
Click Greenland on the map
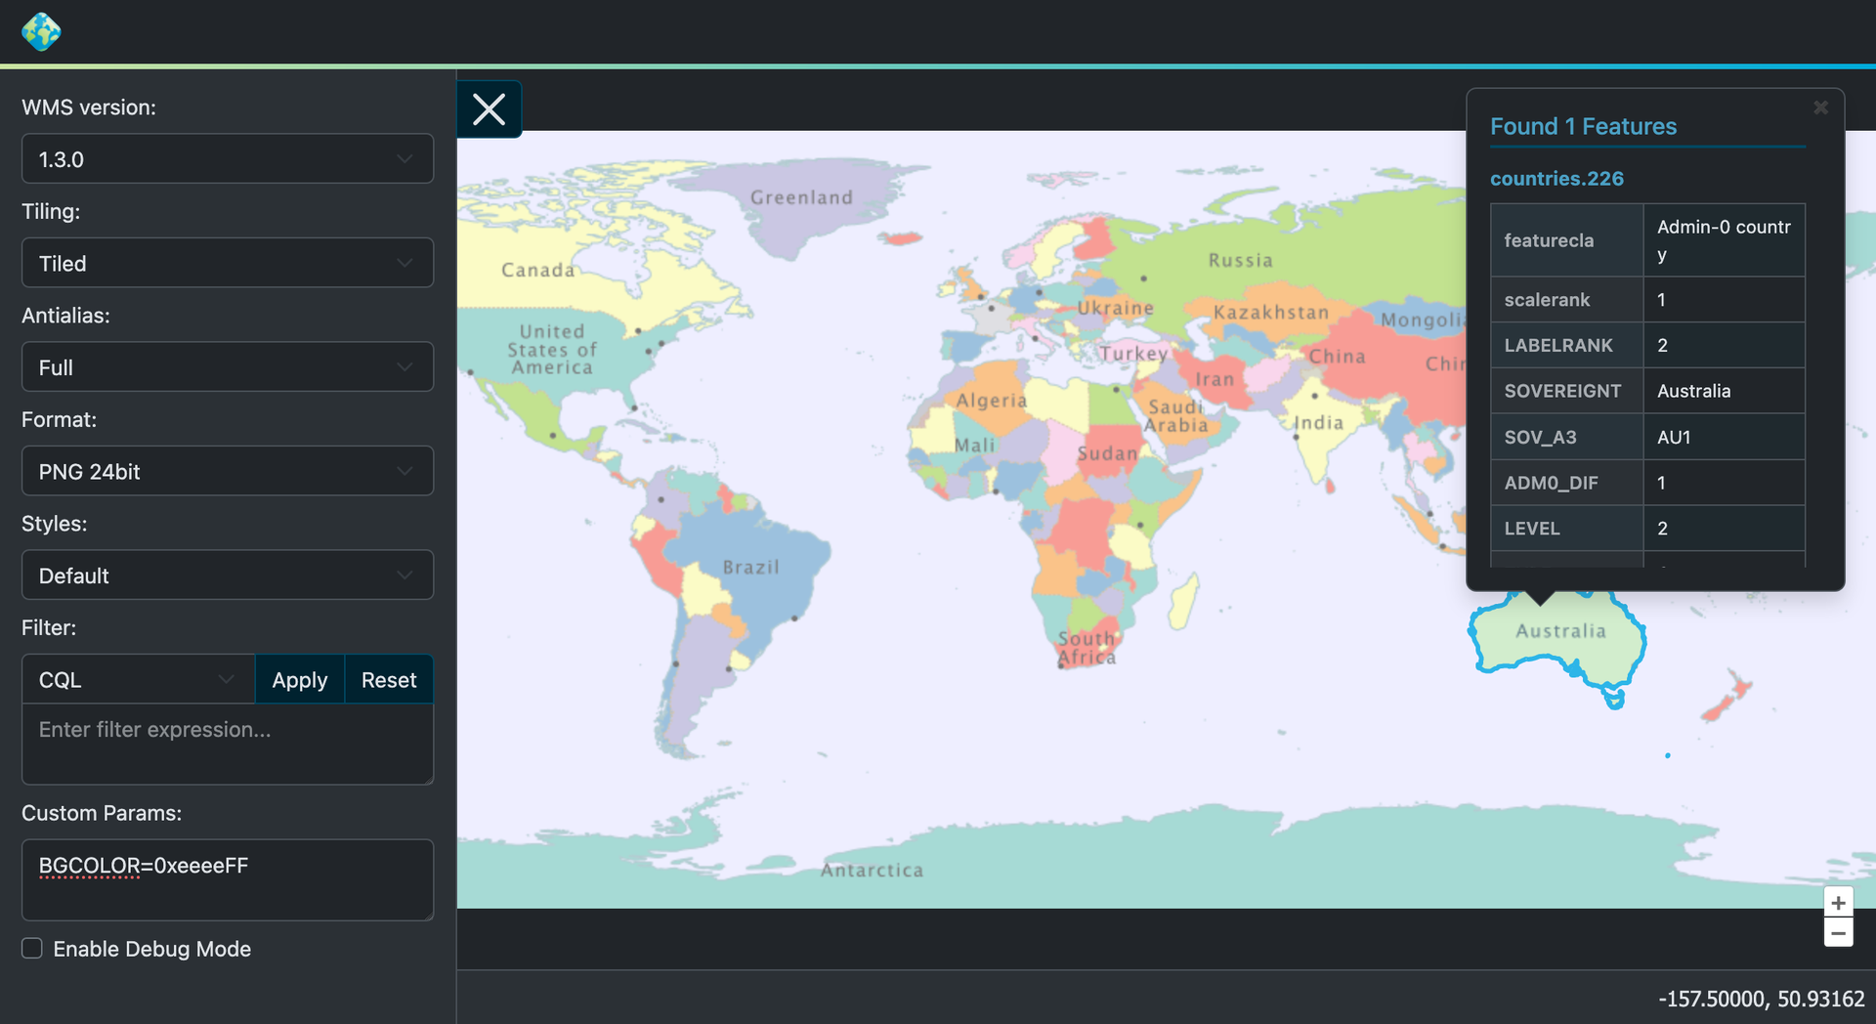pos(801,197)
